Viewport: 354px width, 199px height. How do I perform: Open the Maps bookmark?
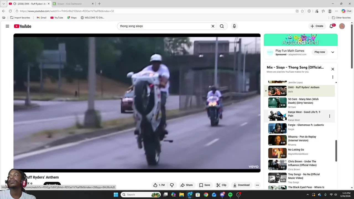click(72, 18)
